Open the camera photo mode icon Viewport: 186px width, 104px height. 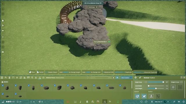(x=3, y=52)
